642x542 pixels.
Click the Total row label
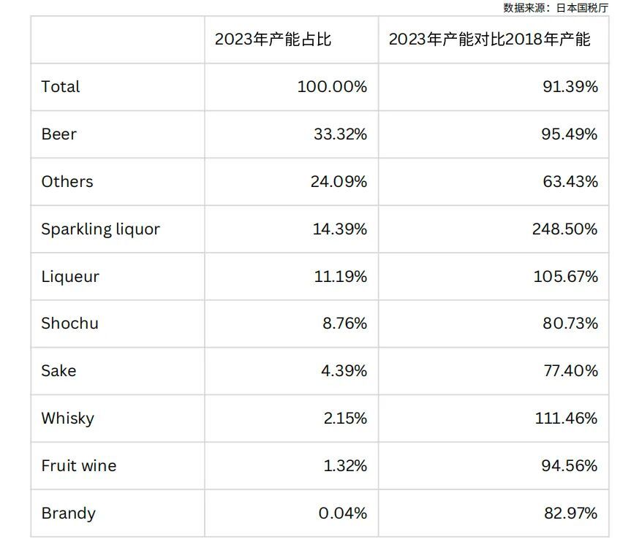click(61, 87)
